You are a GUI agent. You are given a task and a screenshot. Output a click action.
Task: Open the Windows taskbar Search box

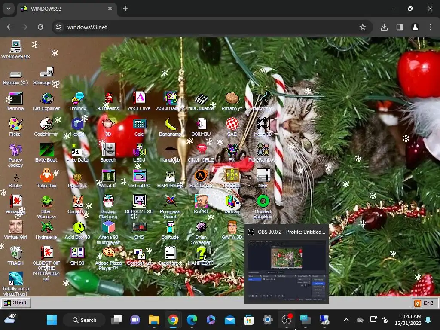pos(85,320)
